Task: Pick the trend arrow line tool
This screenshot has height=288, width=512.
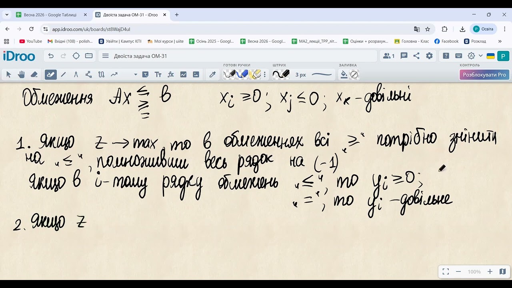Action: click(114, 74)
